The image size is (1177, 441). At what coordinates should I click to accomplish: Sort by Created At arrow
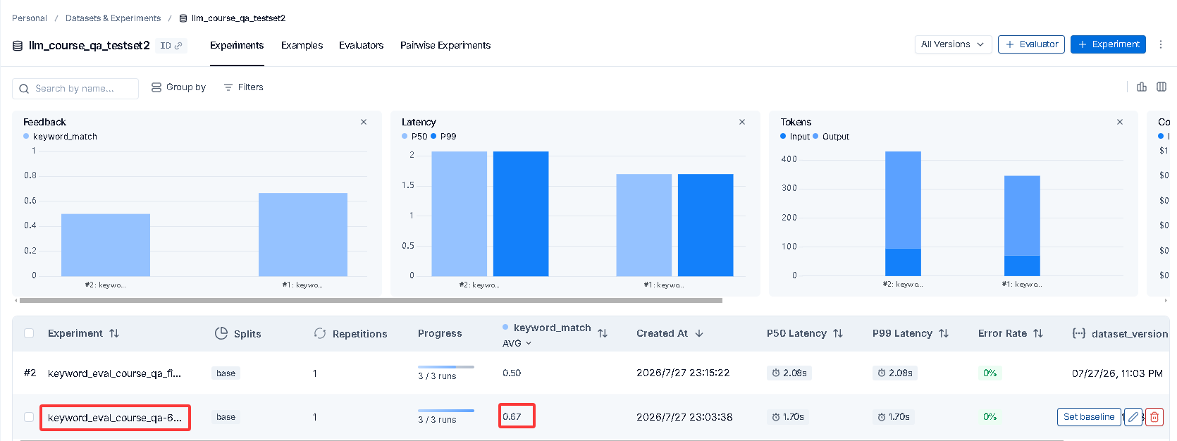pos(699,333)
